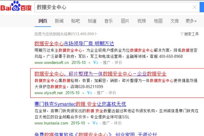
Task: Click 推广 label in xlysoft.net result
Action: (x=101, y=93)
